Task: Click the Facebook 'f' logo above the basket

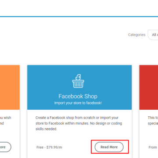Action: tap(79, 77)
